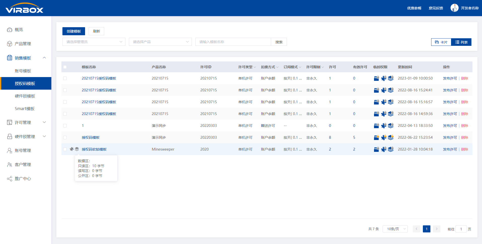Viewport: 482px width, 244px height.
Task: Click orange unlocked layers icon in 2022-06-22 row
Action: tap(391, 137)
